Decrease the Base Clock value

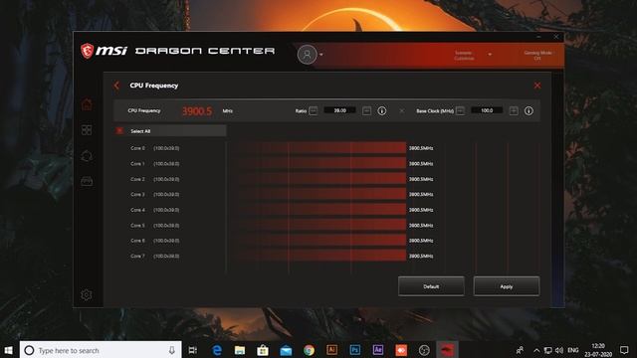pos(460,110)
